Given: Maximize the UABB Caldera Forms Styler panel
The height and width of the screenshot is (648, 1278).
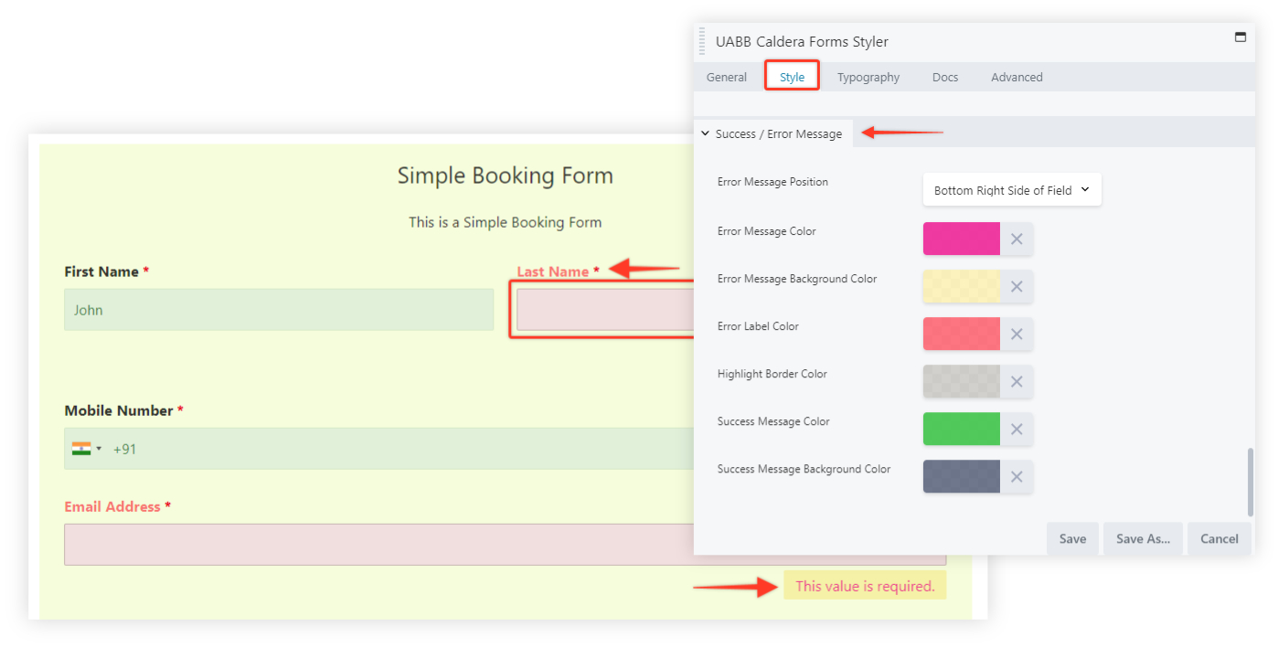Looking at the screenshot, I should pos(1240,37).
